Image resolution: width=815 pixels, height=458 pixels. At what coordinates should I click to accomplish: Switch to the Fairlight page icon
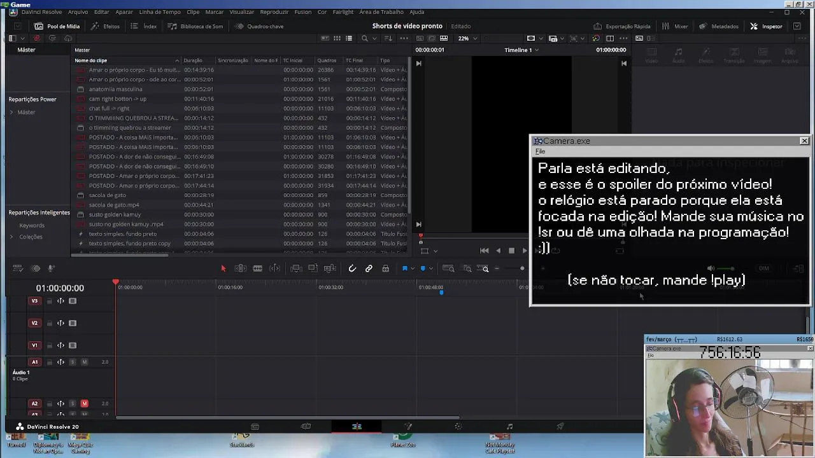click(509, 426)
